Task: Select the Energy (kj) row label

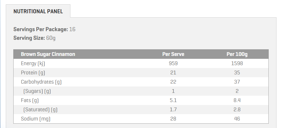Action: click(x=33, y=63)
